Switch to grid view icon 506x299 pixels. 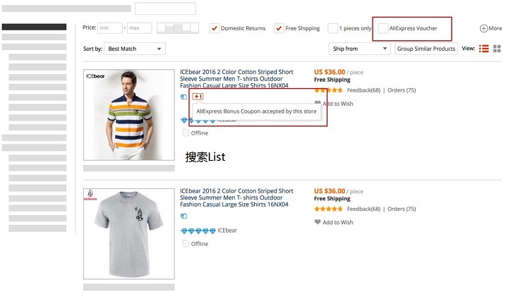(x=497, y=49)
